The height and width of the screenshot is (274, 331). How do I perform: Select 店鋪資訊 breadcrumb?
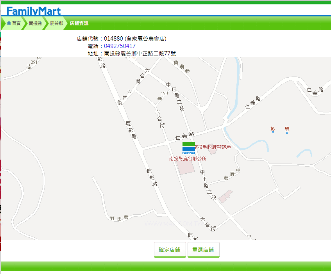pyautogui.click(x=79, y=23)
